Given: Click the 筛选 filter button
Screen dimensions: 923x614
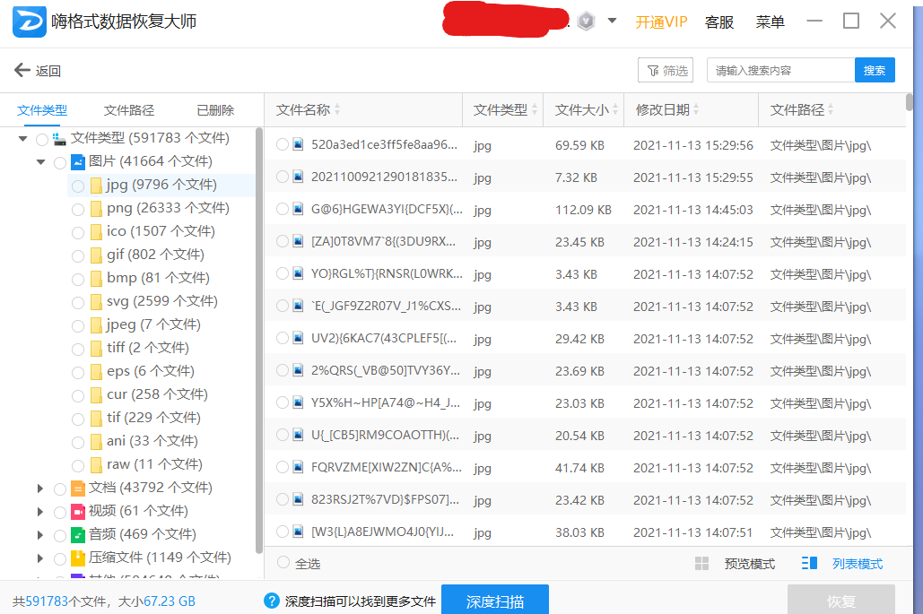Looking at the screenshot, I should coord(666,70).
